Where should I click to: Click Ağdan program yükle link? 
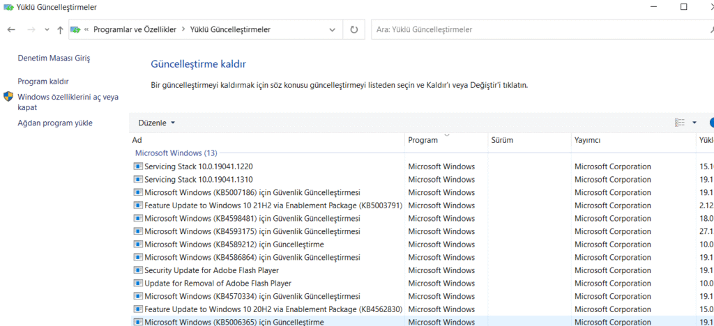pos(55,123)
